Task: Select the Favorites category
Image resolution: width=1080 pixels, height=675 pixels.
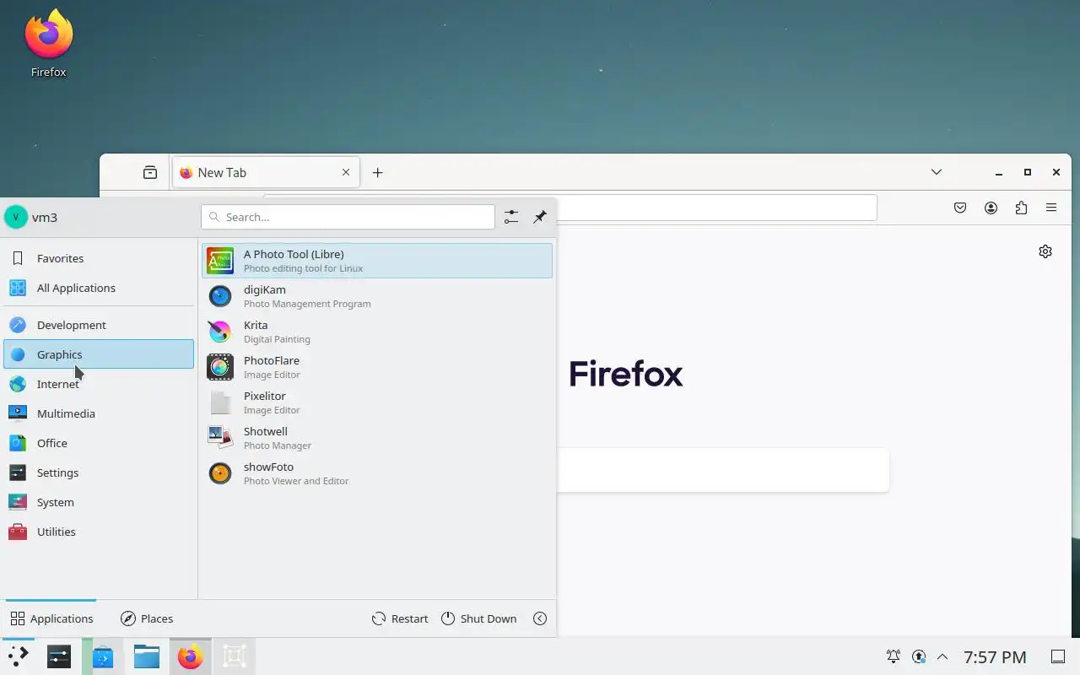Action: [x=99, y=258]
